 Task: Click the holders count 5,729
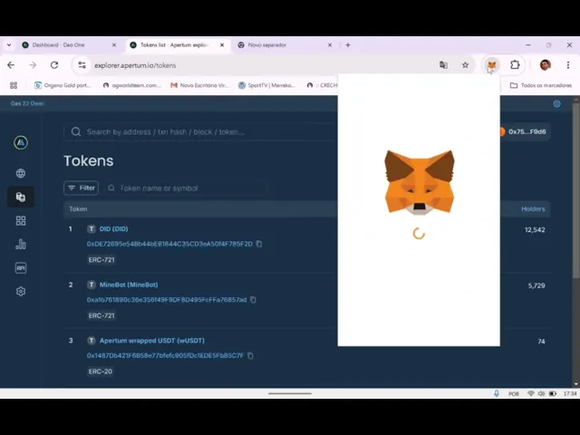tap(536, 285)
